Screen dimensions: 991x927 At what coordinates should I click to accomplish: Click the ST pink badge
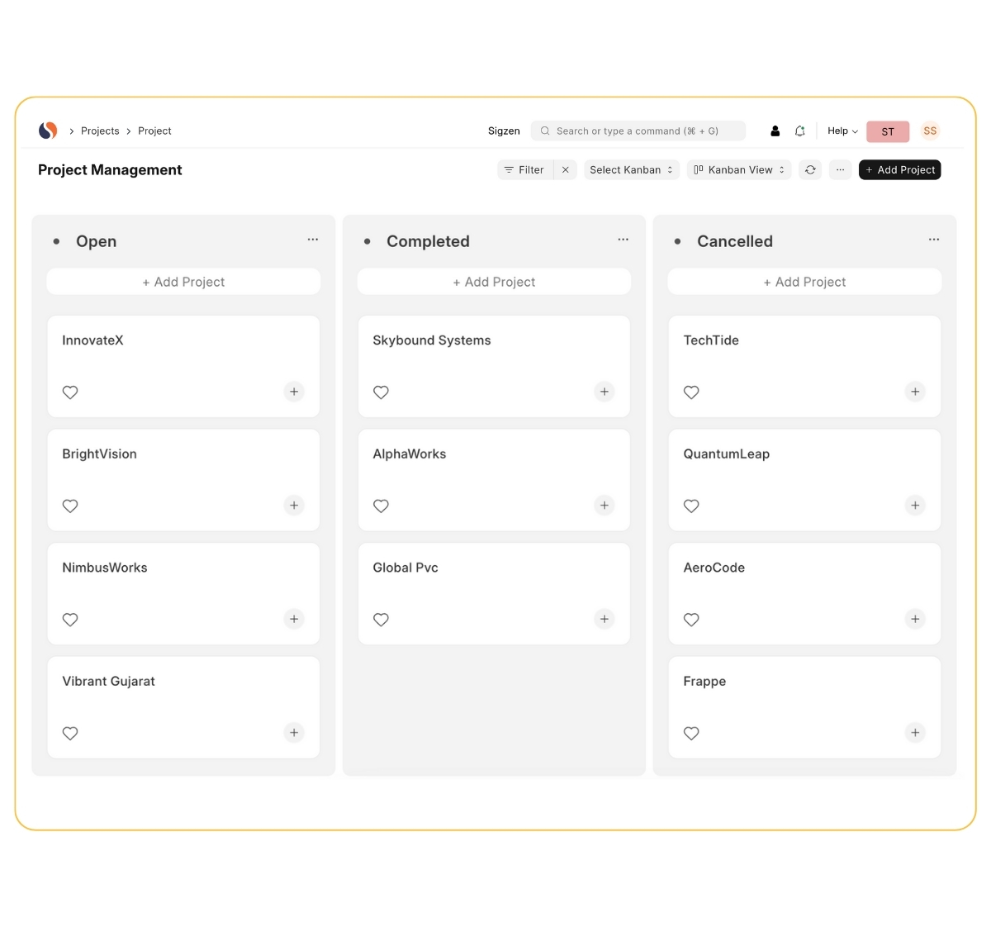coord(888,131)
